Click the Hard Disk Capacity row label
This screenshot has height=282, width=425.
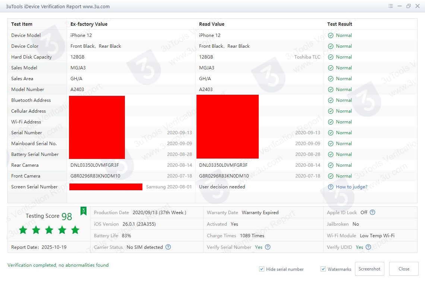click(x=31, y=57)
